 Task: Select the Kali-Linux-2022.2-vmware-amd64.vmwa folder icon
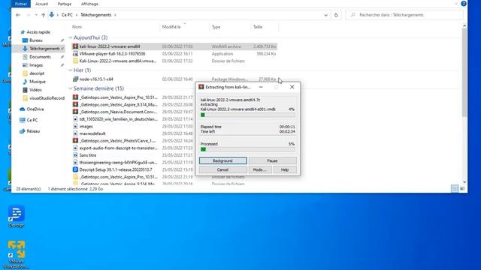click(75, 61)
